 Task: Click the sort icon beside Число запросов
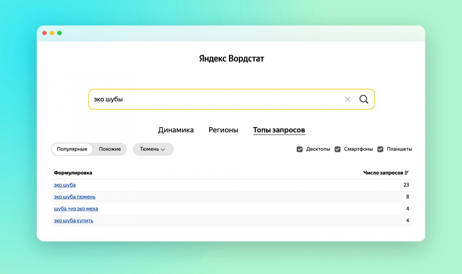pyautogui.click(x=407, y=173)
